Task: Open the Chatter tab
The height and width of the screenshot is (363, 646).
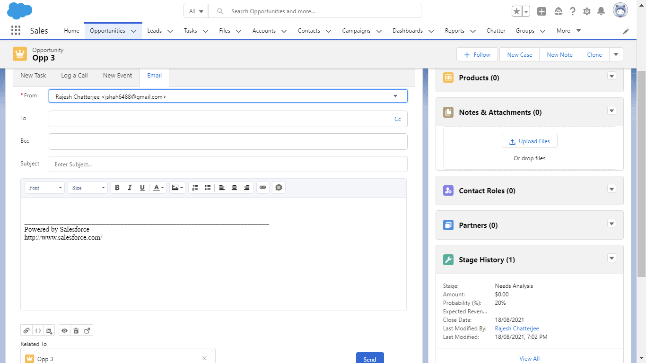Action: [496, 31]
